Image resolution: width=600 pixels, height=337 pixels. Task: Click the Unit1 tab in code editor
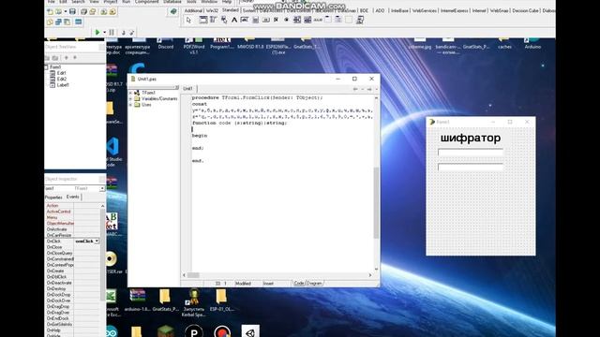pyautogui.click(x=187, y=89)
